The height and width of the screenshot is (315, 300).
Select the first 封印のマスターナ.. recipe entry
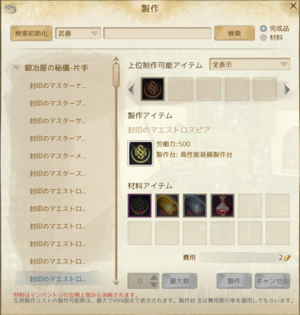click(58, 86)
